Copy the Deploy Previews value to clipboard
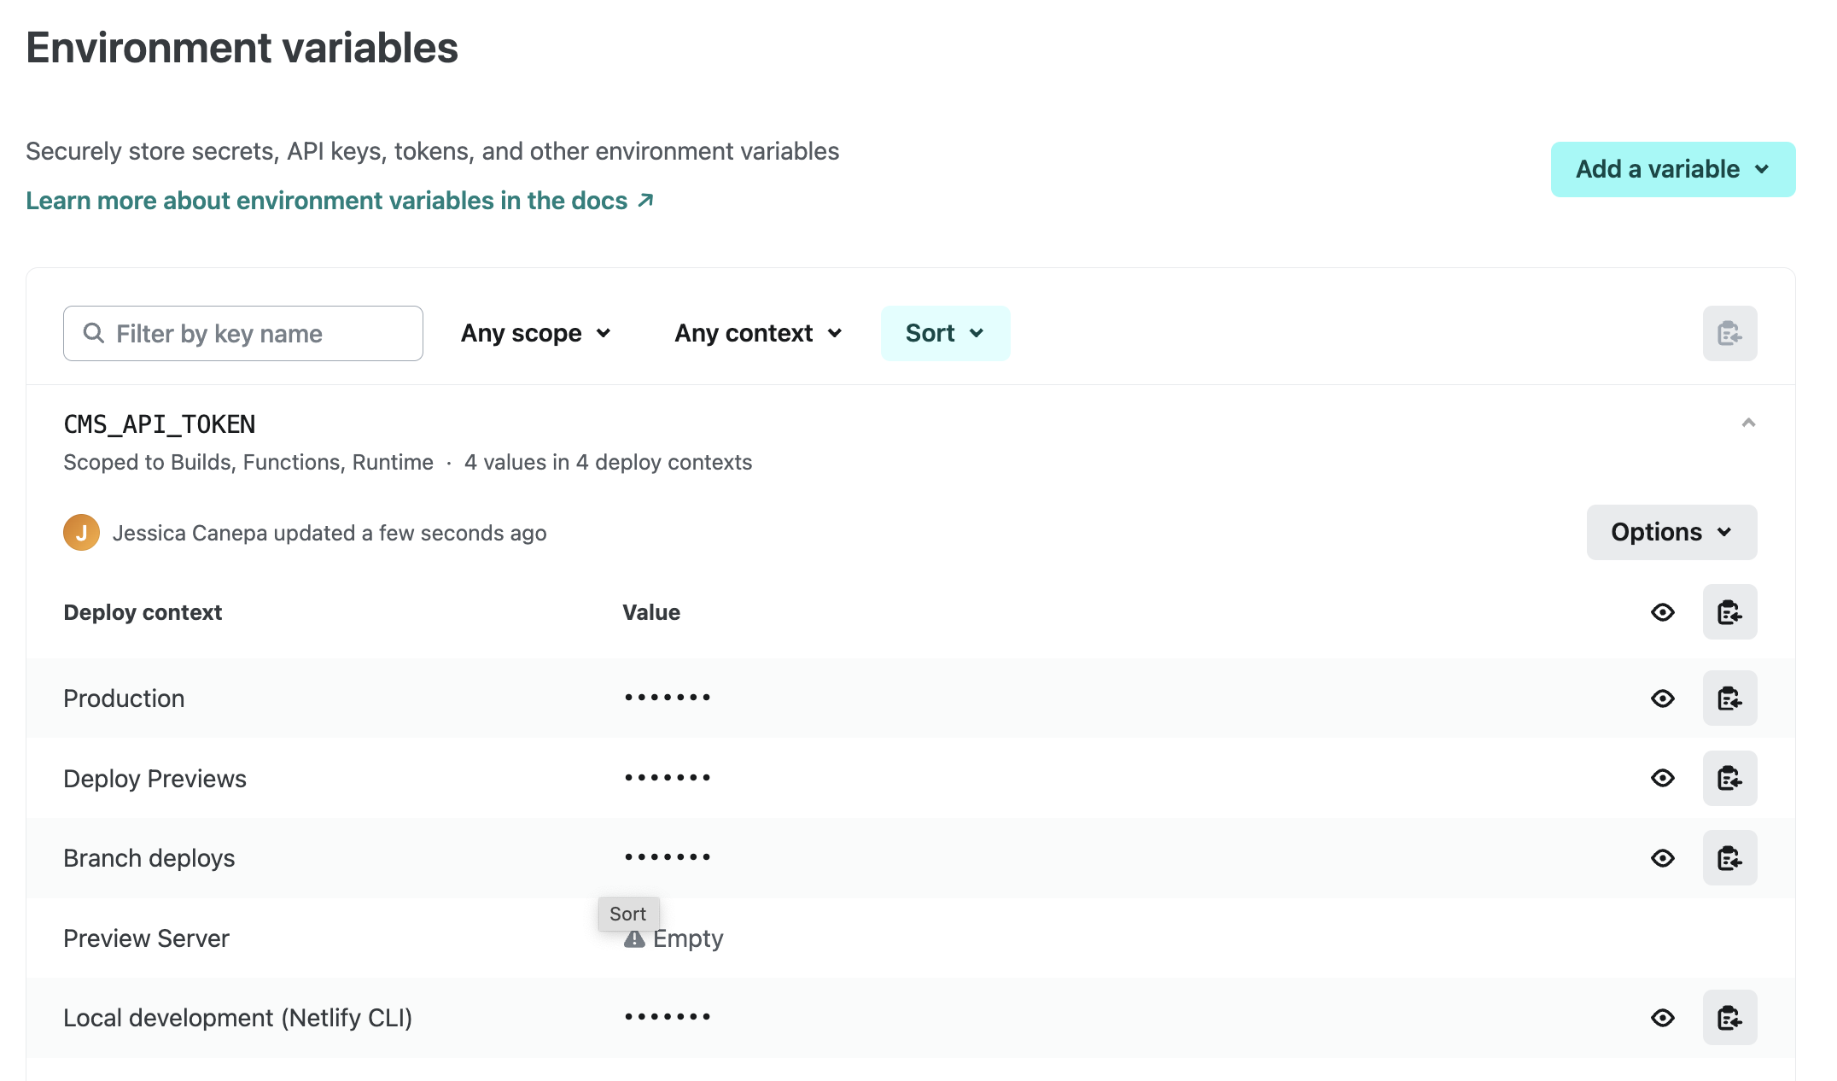This screenshot has width=1837, height=1081. (x=1729, y=778)
